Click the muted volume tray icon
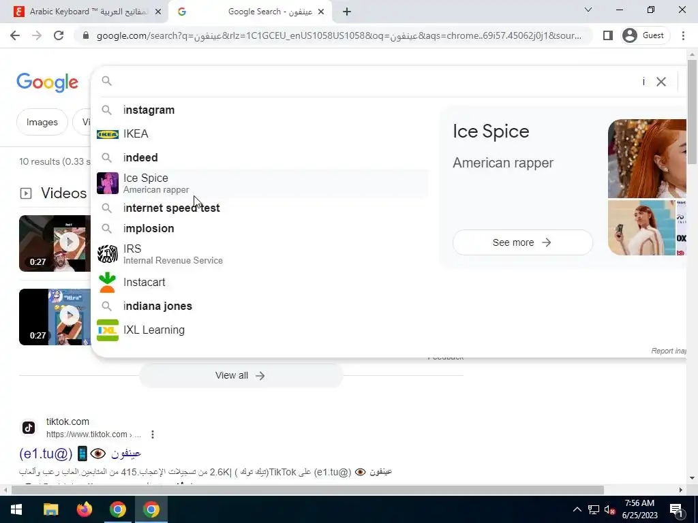Viewport: 698px width, 523px height. pyautogui.click(x=610, y=509)
